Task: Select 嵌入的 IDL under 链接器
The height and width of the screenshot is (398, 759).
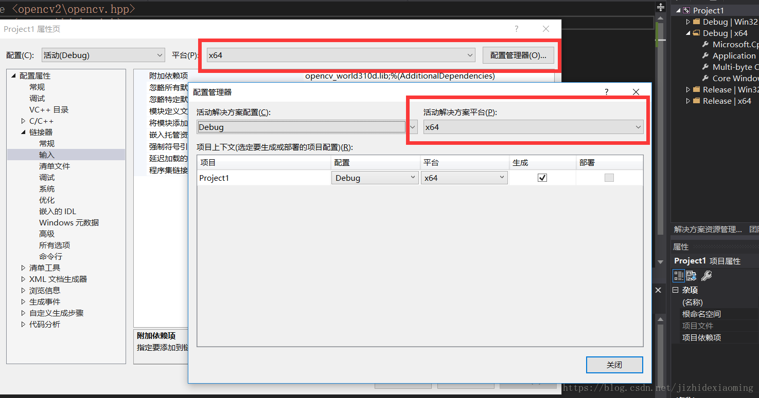Action: (x=58, y=212)
